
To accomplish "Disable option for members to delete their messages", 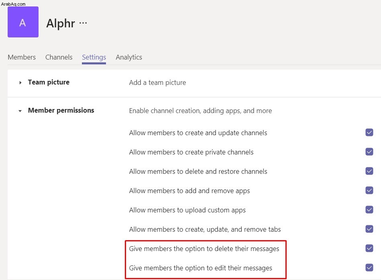I will pos(369,248).
